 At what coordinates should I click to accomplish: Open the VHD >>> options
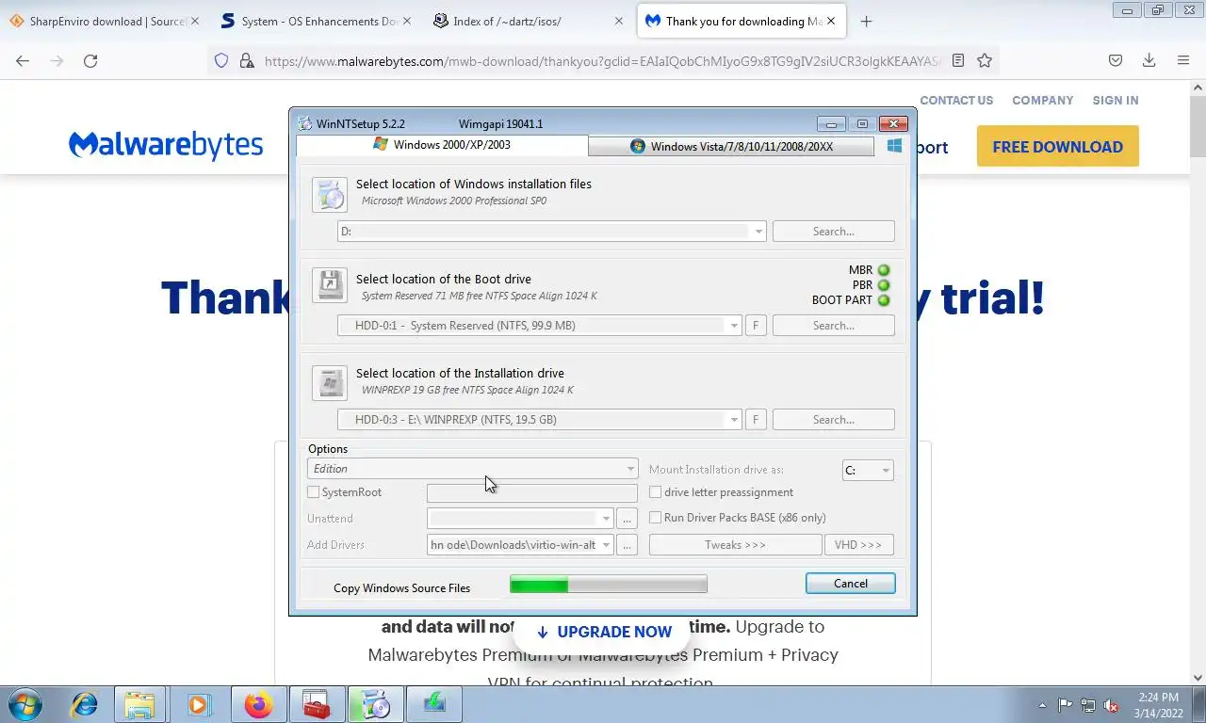858,545
